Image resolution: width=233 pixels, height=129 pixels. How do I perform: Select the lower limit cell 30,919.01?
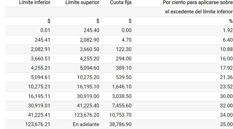[39, 106]
